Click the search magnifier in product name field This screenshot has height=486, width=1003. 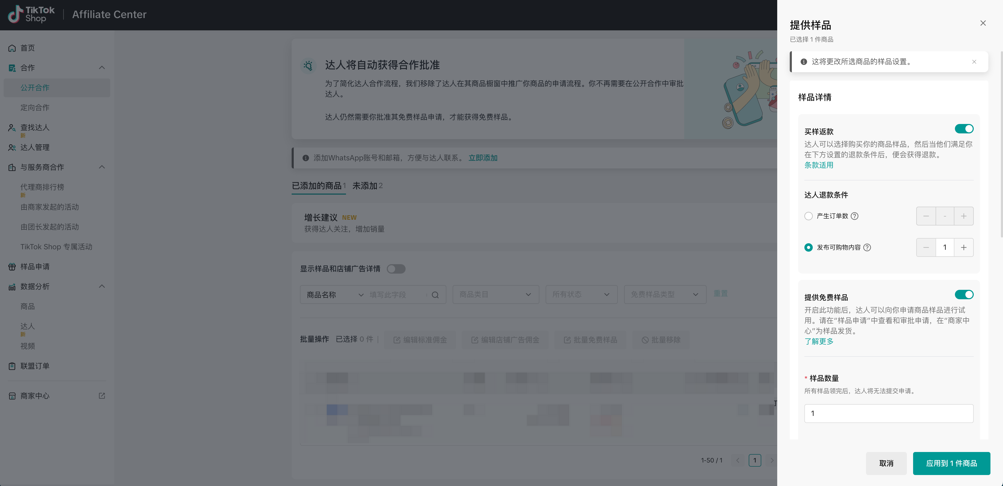point(435,295)
